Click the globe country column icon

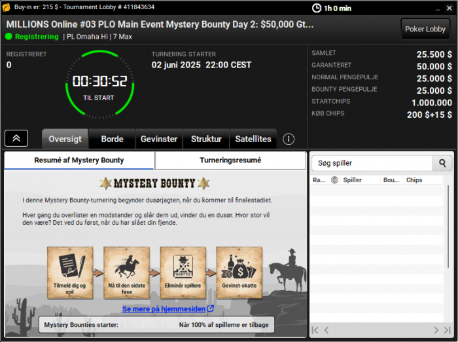(x=334, y=180)
